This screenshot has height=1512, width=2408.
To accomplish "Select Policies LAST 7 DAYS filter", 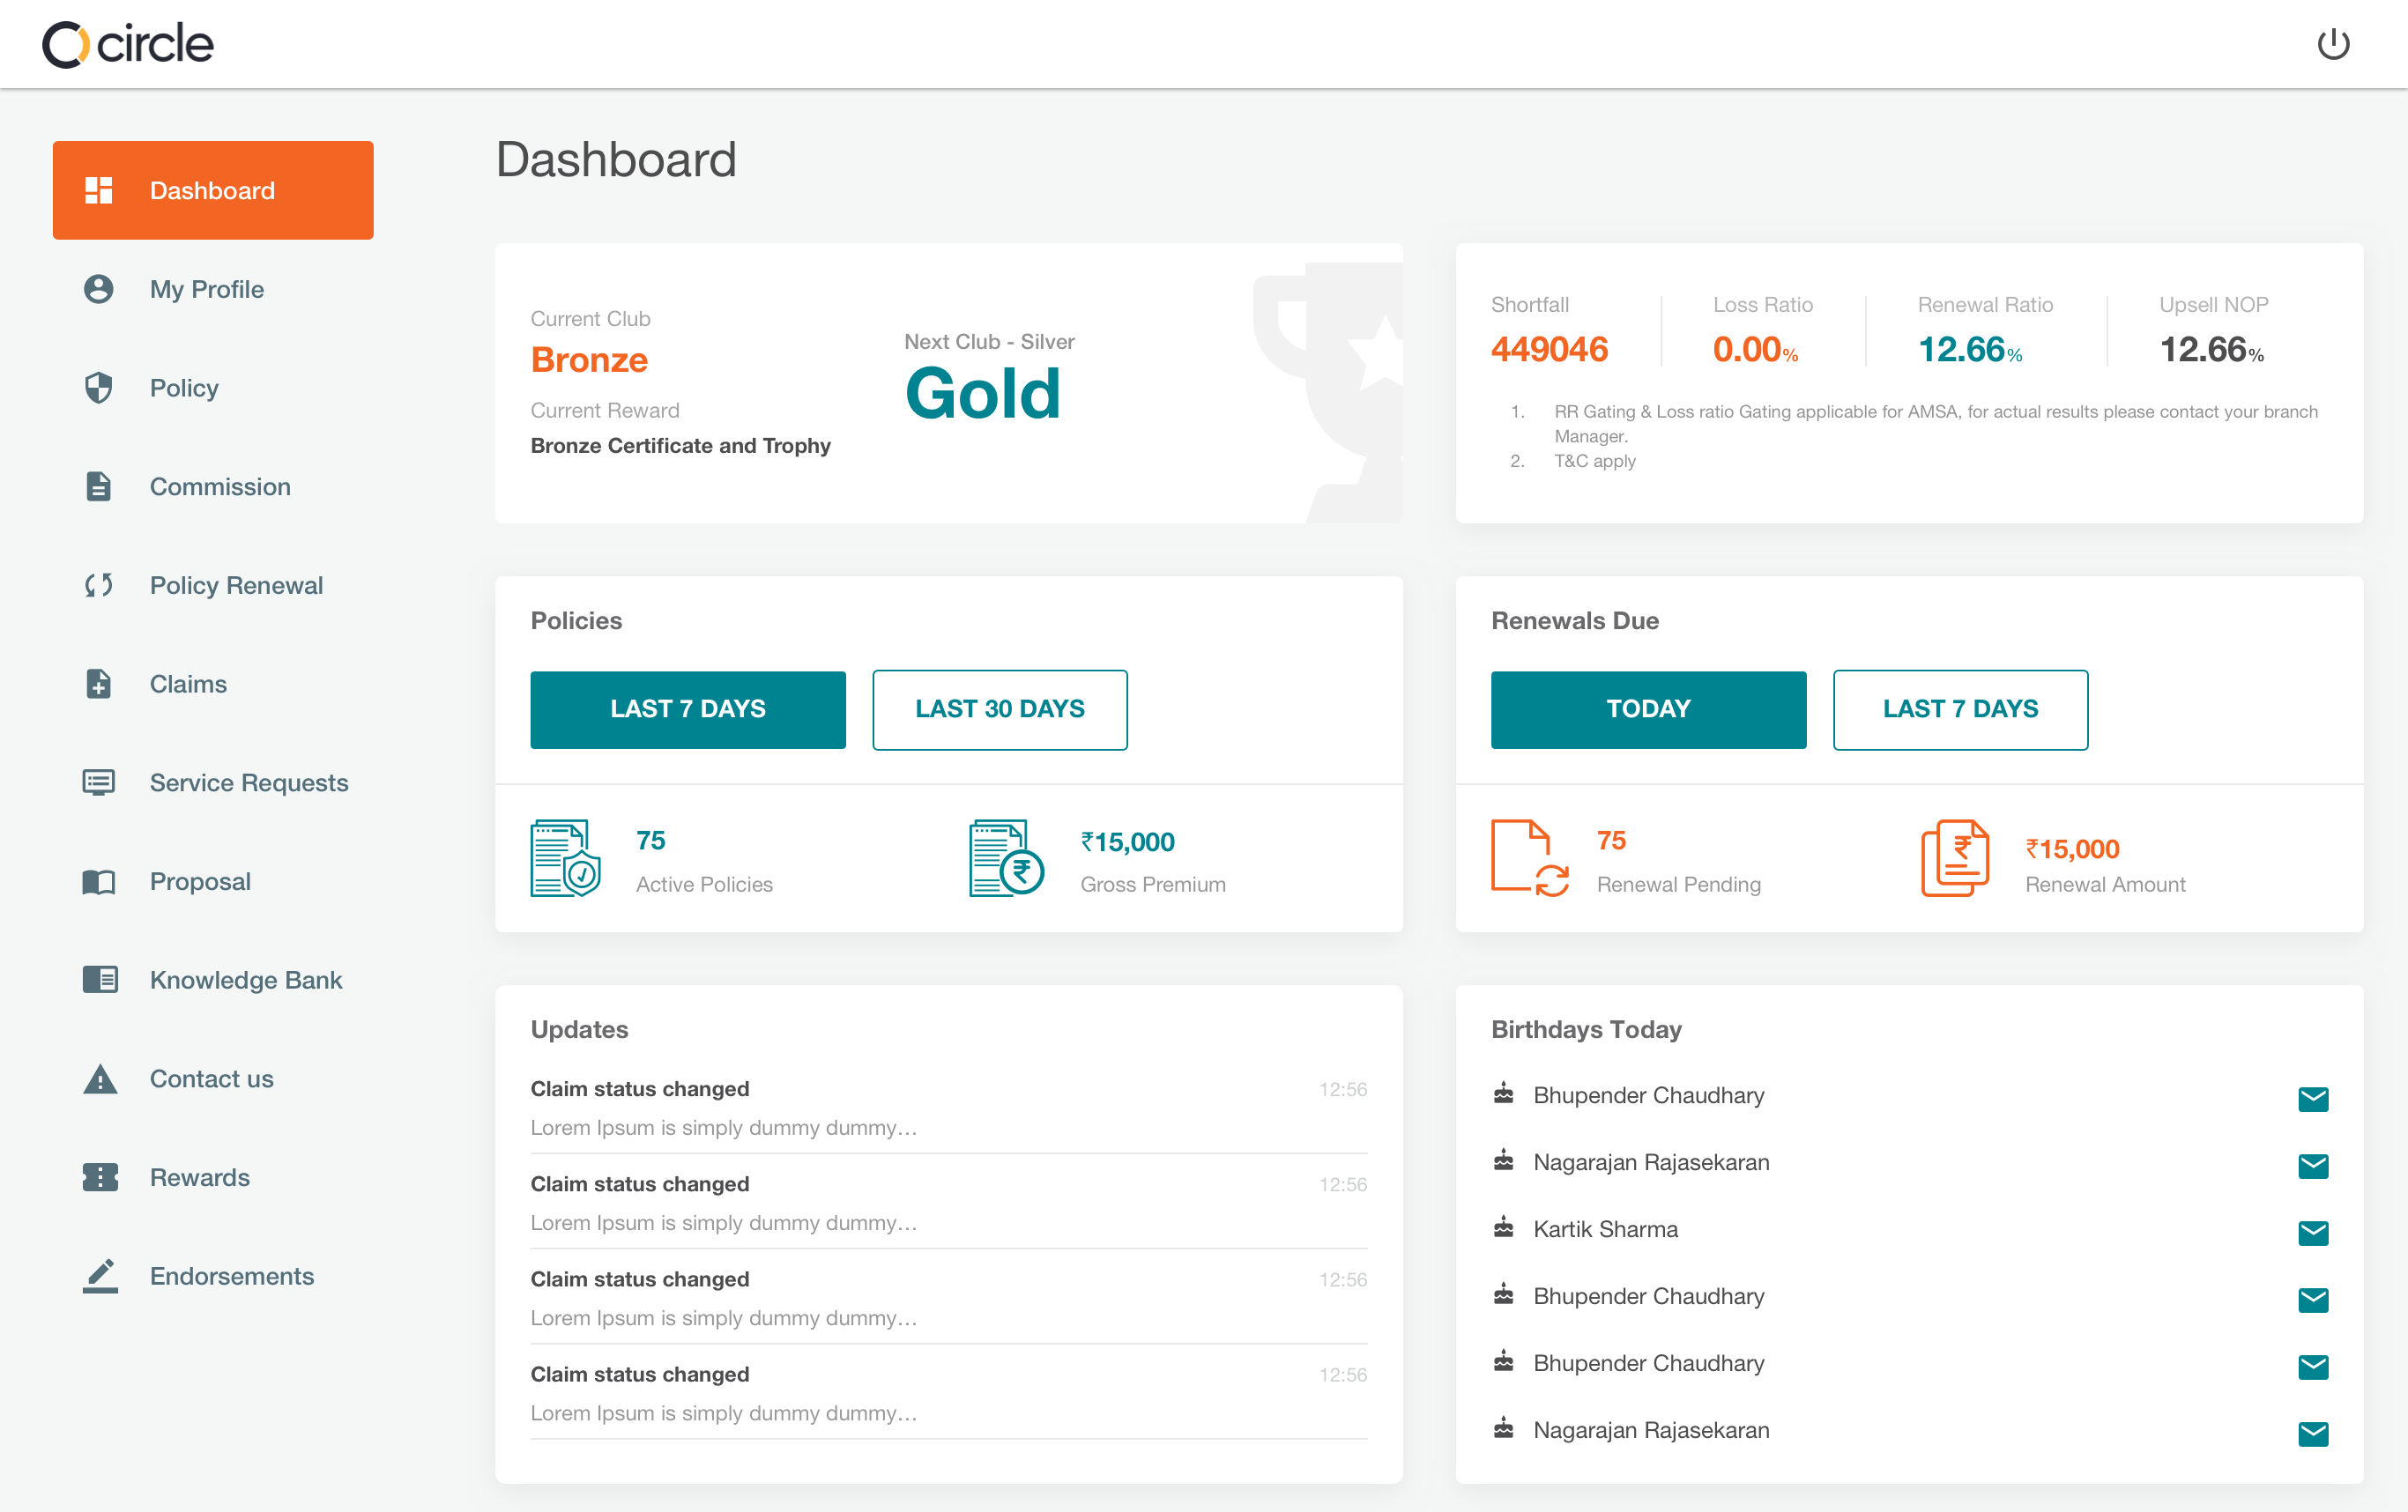I will click(688, 709).
